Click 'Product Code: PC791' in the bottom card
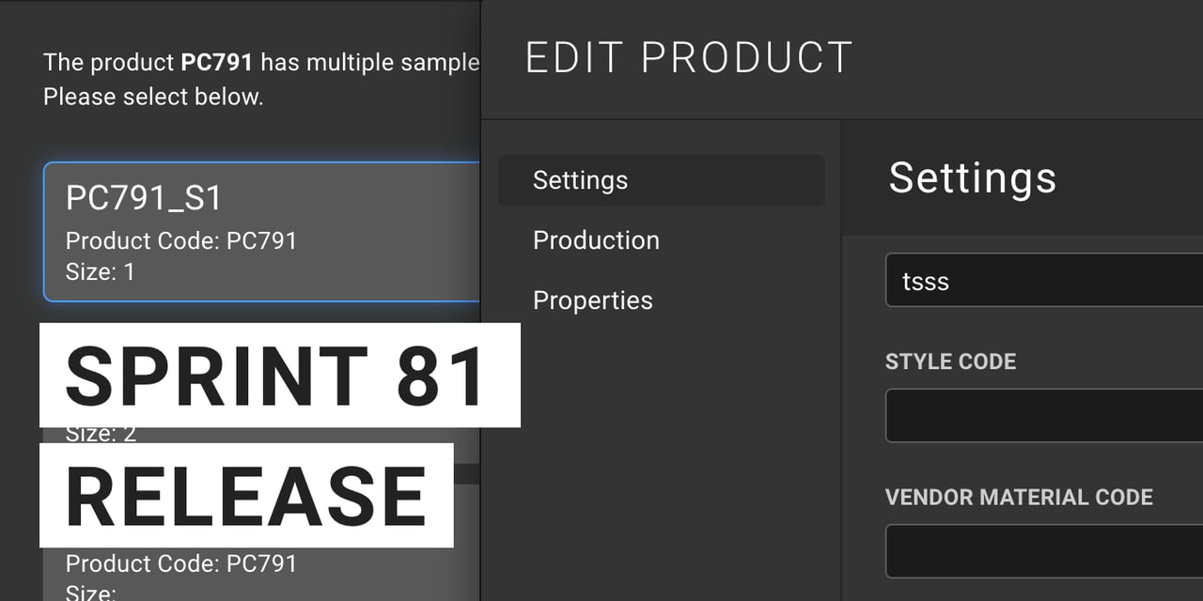 180,563
